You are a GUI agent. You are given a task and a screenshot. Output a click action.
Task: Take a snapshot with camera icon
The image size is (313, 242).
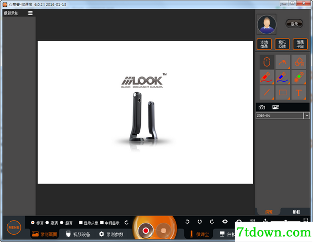tap(262, 107)
